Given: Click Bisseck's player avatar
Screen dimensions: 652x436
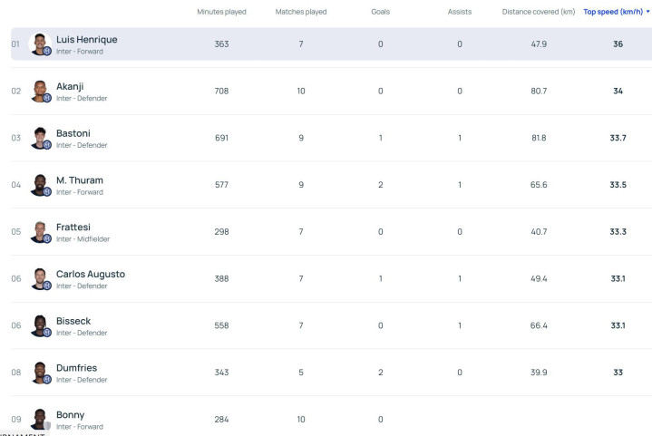Looking at the screenshot, I should [x=39, y=325].
